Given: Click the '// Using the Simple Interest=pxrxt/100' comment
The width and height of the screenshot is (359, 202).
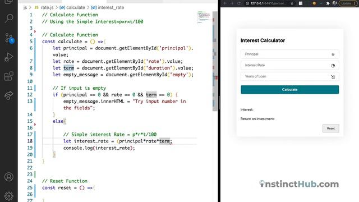Looking at the screenshot, I should point(93,21).
